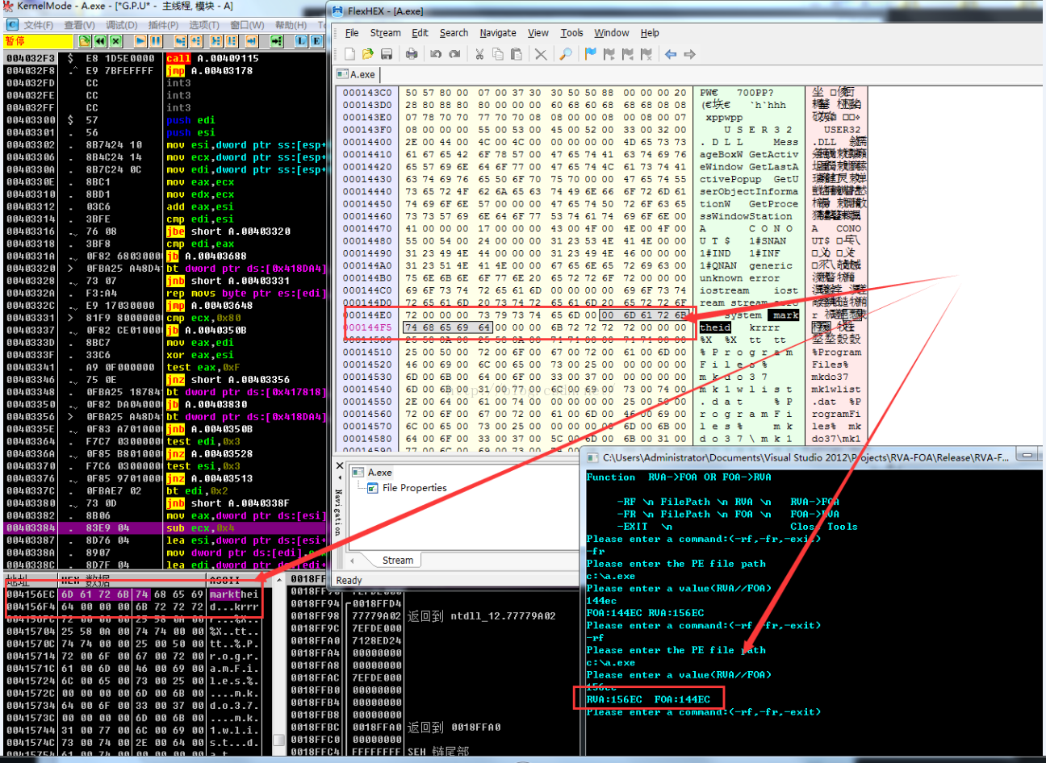Click blue flag Toggle Bookmark icon
The width and height of the screenshot is (1046, 763).
pos(590,54)
